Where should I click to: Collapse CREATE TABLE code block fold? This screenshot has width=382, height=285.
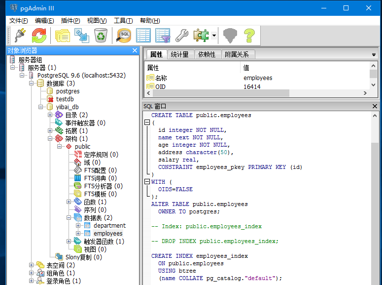(x=147, y=122)
